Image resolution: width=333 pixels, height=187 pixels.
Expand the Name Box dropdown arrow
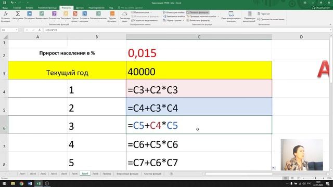pyautogui.click(x=17, y=30)
